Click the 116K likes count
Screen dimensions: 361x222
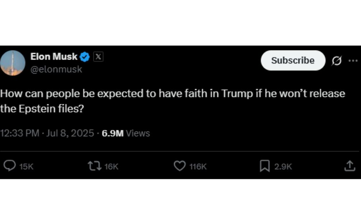[x=198, y=166]
